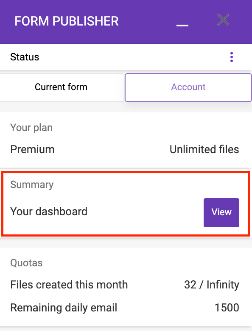Click the Premium plan label
Viewport: 252px width, 331px height.
(x=32, y=149)
